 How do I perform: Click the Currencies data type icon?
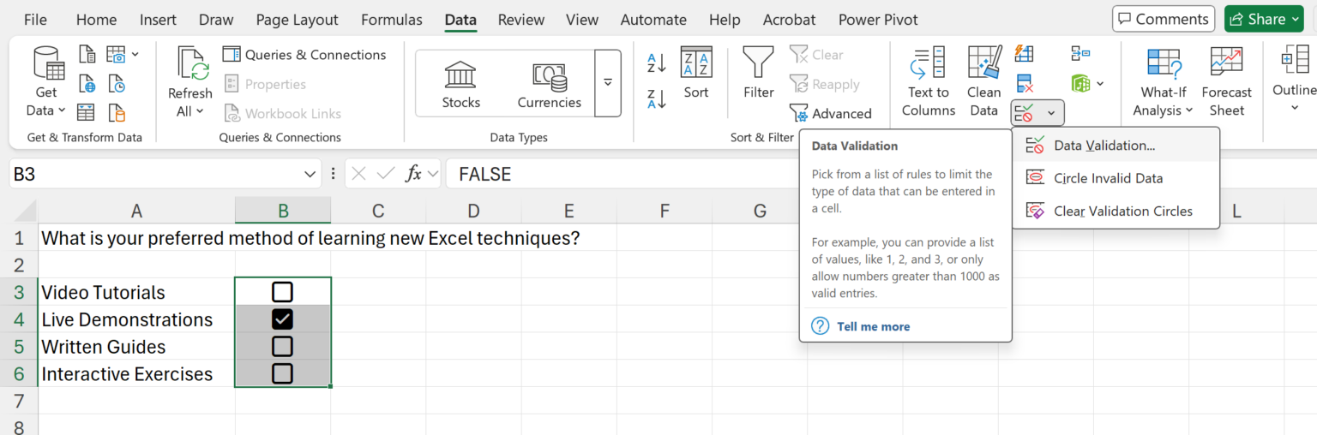coord(549,76)
